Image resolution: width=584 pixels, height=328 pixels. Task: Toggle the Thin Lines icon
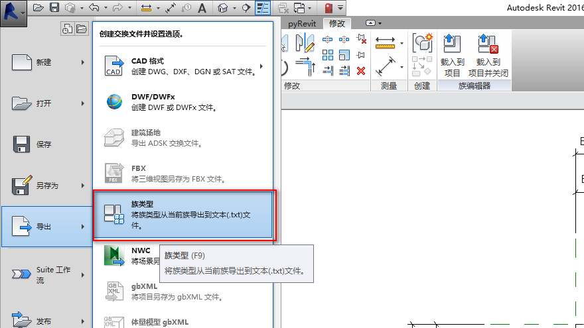263,7
